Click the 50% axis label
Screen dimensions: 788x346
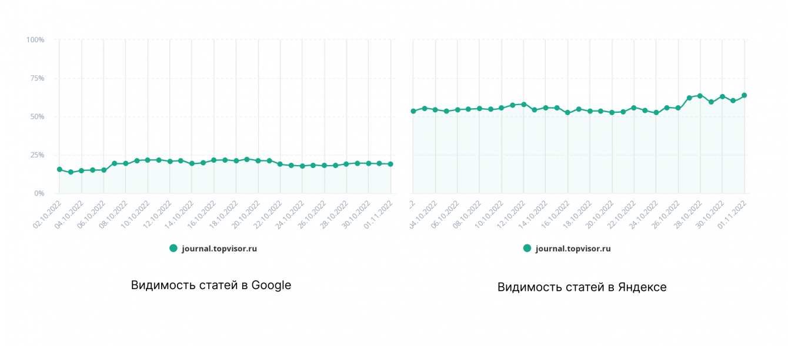[x=37, y=117]
